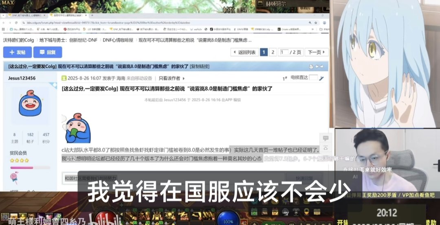This screenshot has width=440, height=225.
Task: Click the browser zoom magnifier icon
Action: tap(310, 23)
